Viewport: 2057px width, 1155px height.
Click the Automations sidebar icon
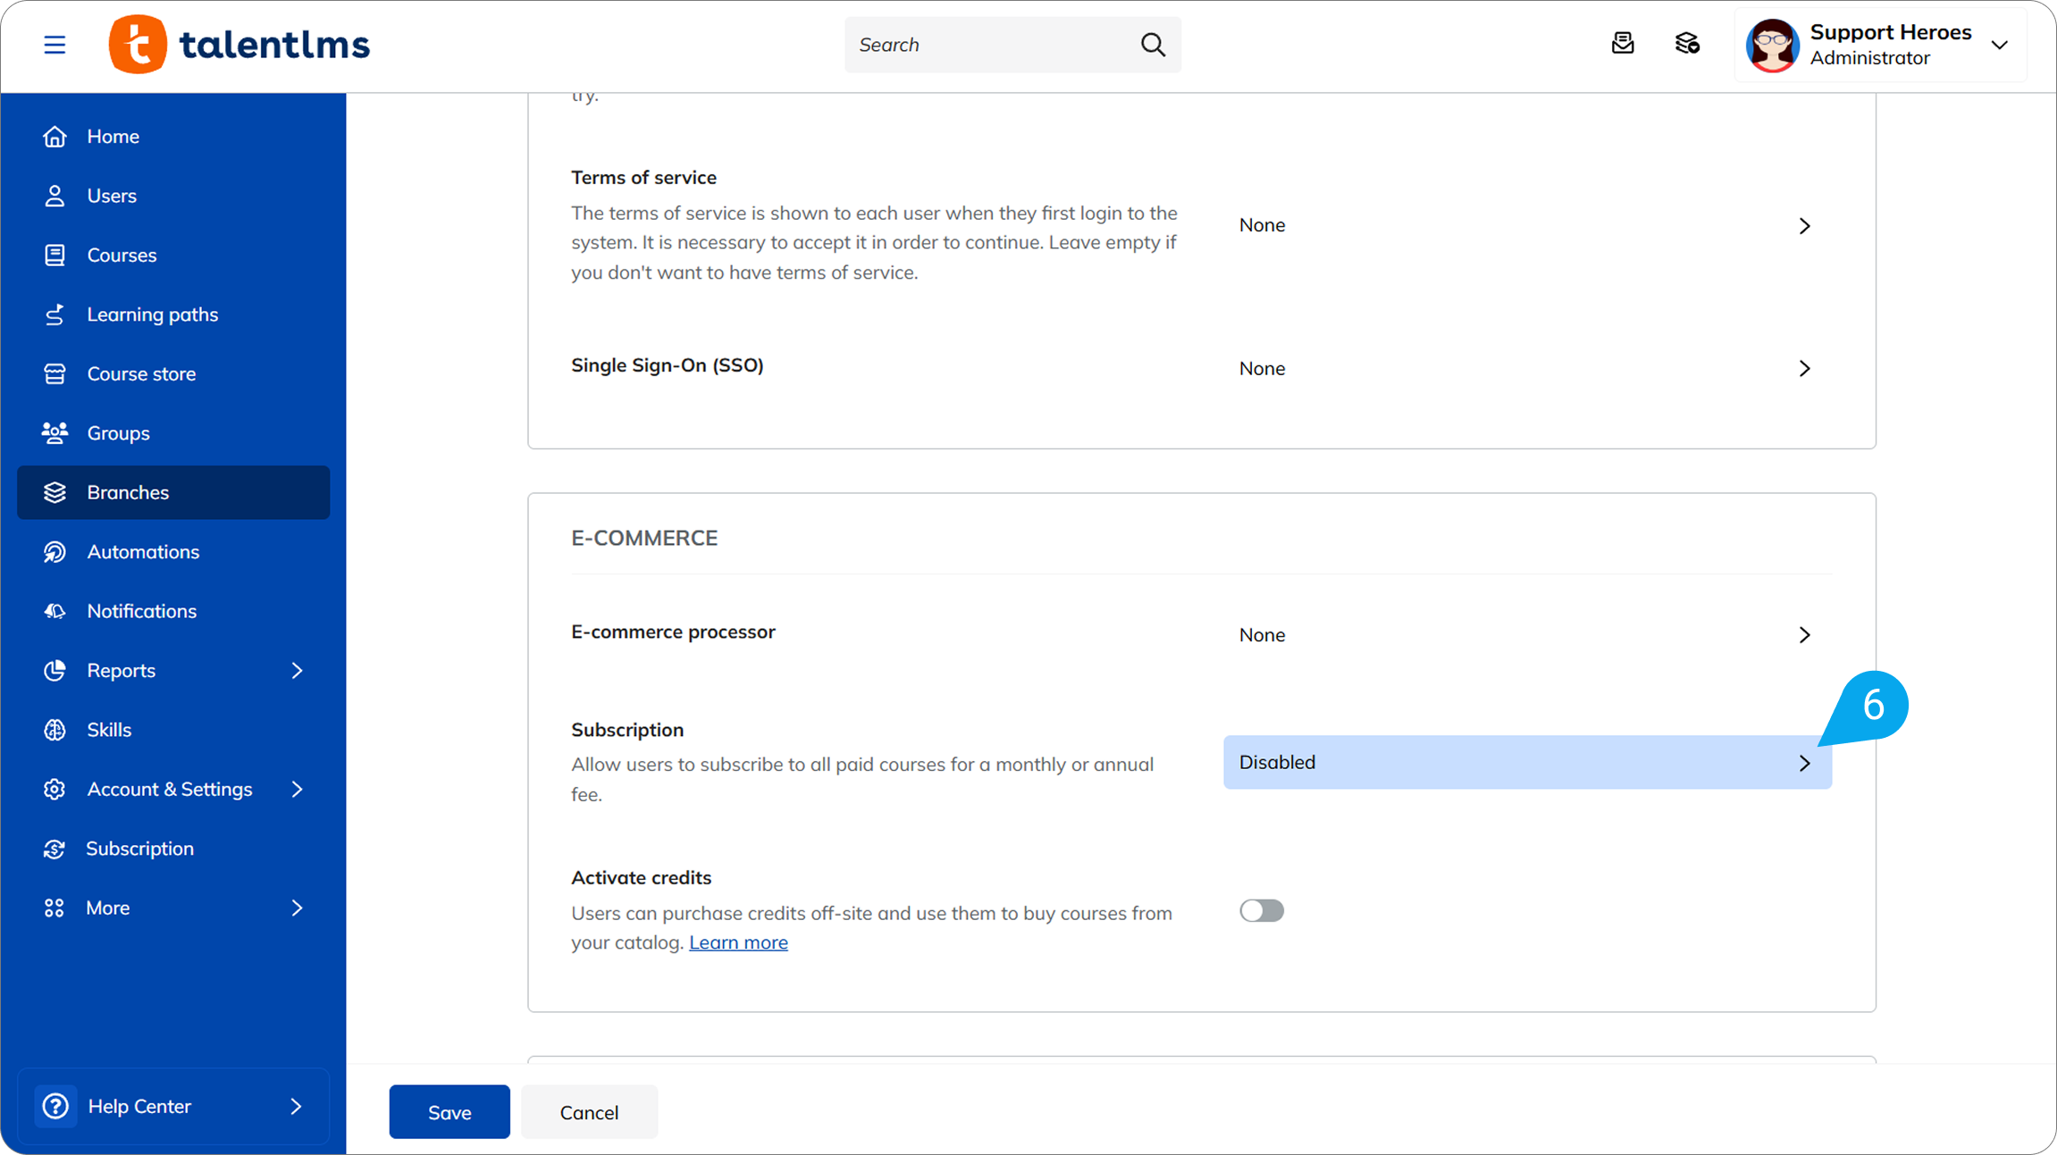click(x=55, y=552)
